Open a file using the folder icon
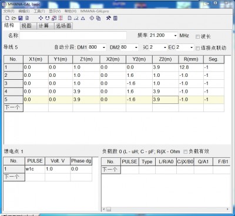The height and width of the screenshot is (216, 235). click(x=14, y=18)
